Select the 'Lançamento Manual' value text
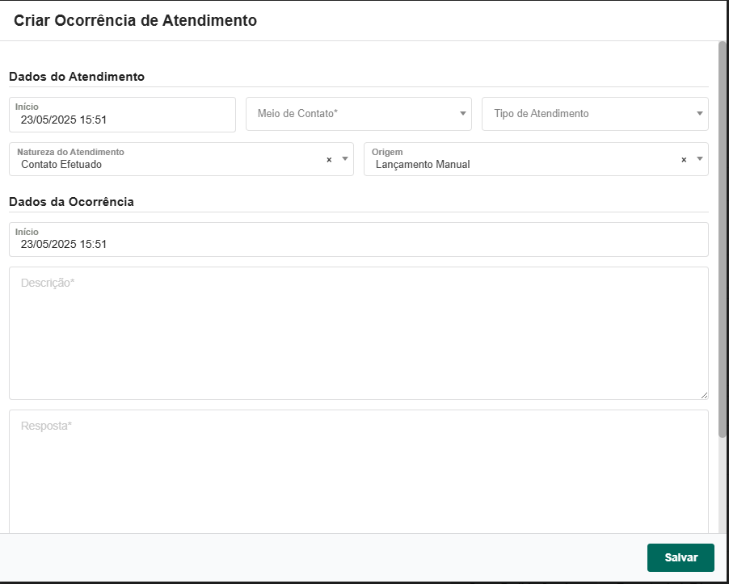The image size is (729, 584). coord(423,165)
